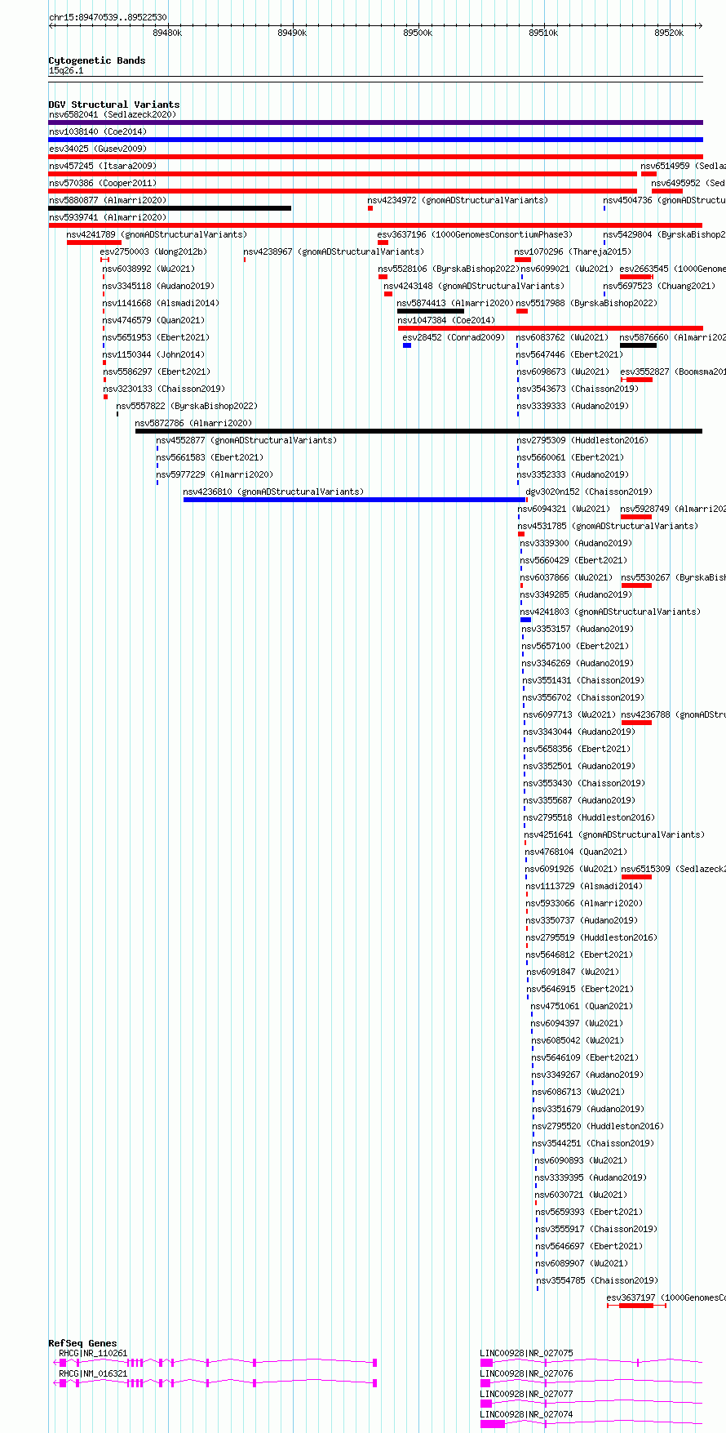Viewport: 726px width, 1433px height.
Task: Click nsv5528106 (ByrskaBishop2022) label
Action: pyautogui.click(x=449, y=269)
